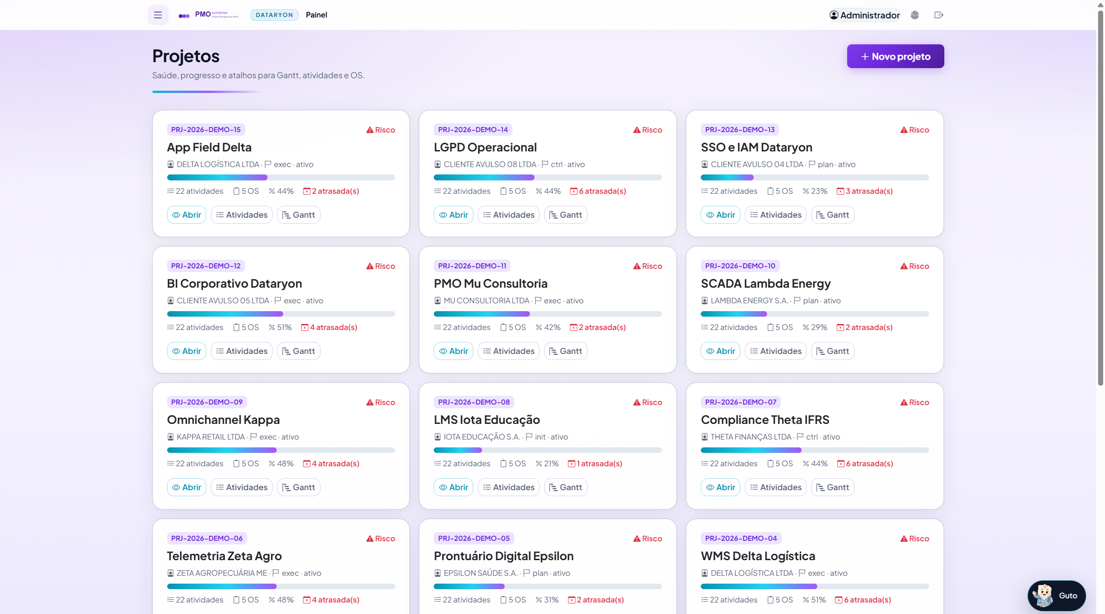
Task: Open the App Field Delta project with Abrir
Action: [x=186, y=215]
